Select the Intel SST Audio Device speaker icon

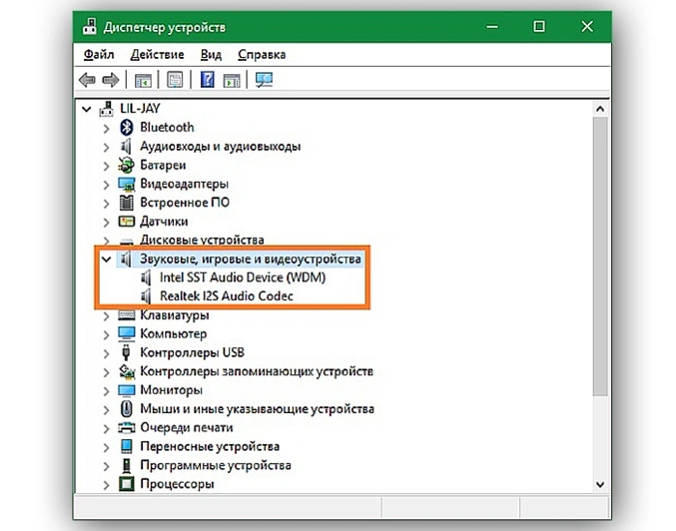pyautogui.click(x=146, y=278)
